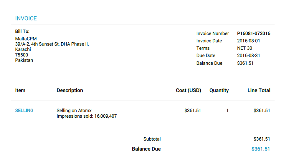The image size is (289, 165).
Task: Click the Line Total column header
Action: 259,90
